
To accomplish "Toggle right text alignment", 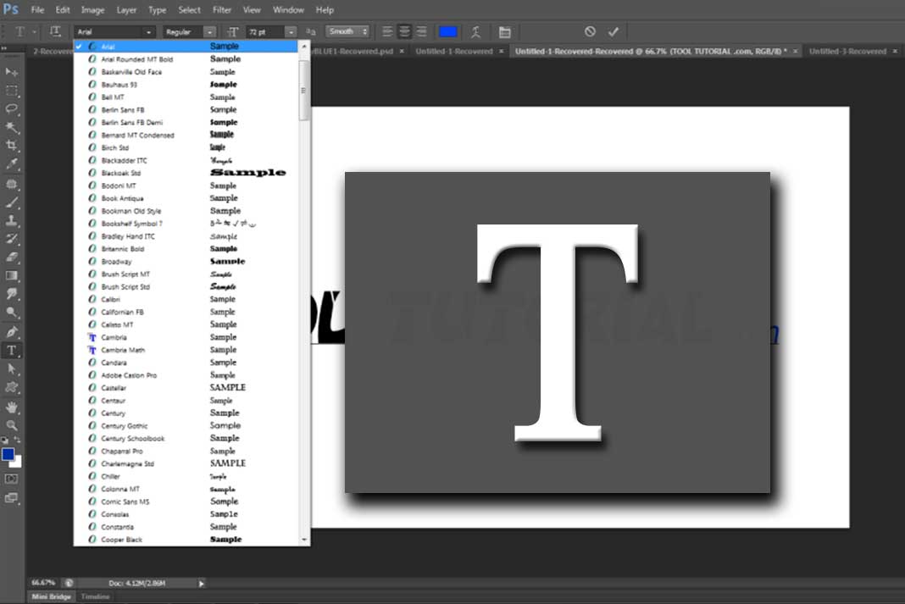I will tap(422, 31).
